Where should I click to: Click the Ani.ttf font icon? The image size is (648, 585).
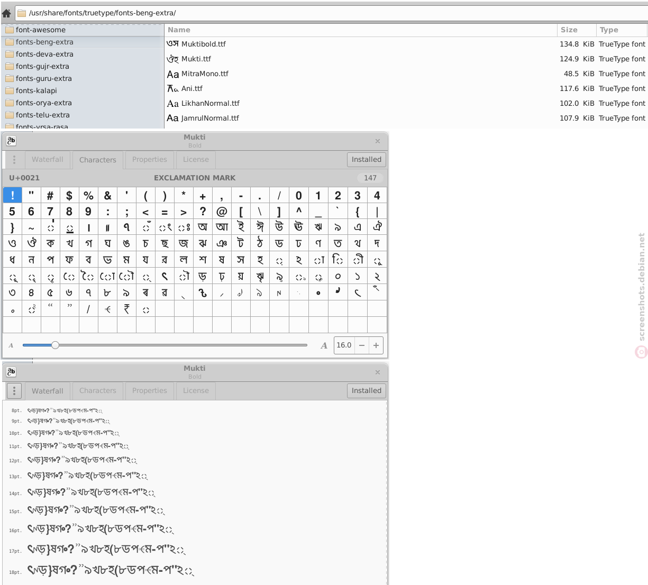(x=172, y=88)
